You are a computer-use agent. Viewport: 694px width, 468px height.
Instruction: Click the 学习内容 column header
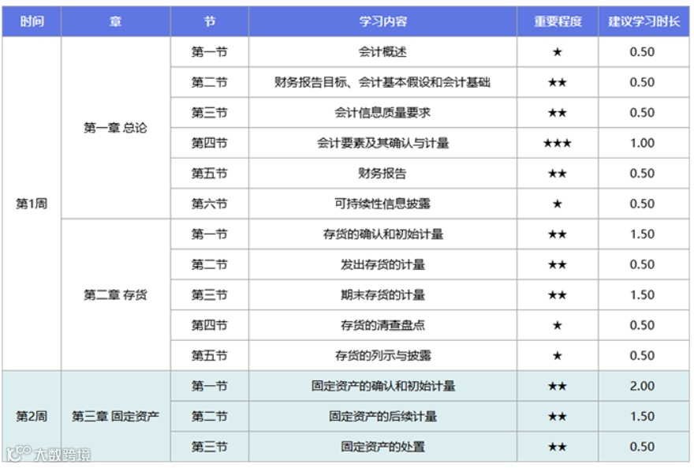pyautogui.click(x=382, y=21)
